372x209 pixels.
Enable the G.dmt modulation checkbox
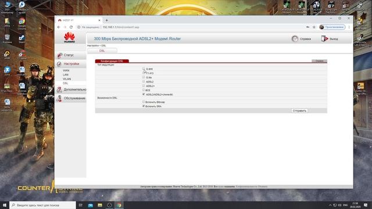coord(144,69)
